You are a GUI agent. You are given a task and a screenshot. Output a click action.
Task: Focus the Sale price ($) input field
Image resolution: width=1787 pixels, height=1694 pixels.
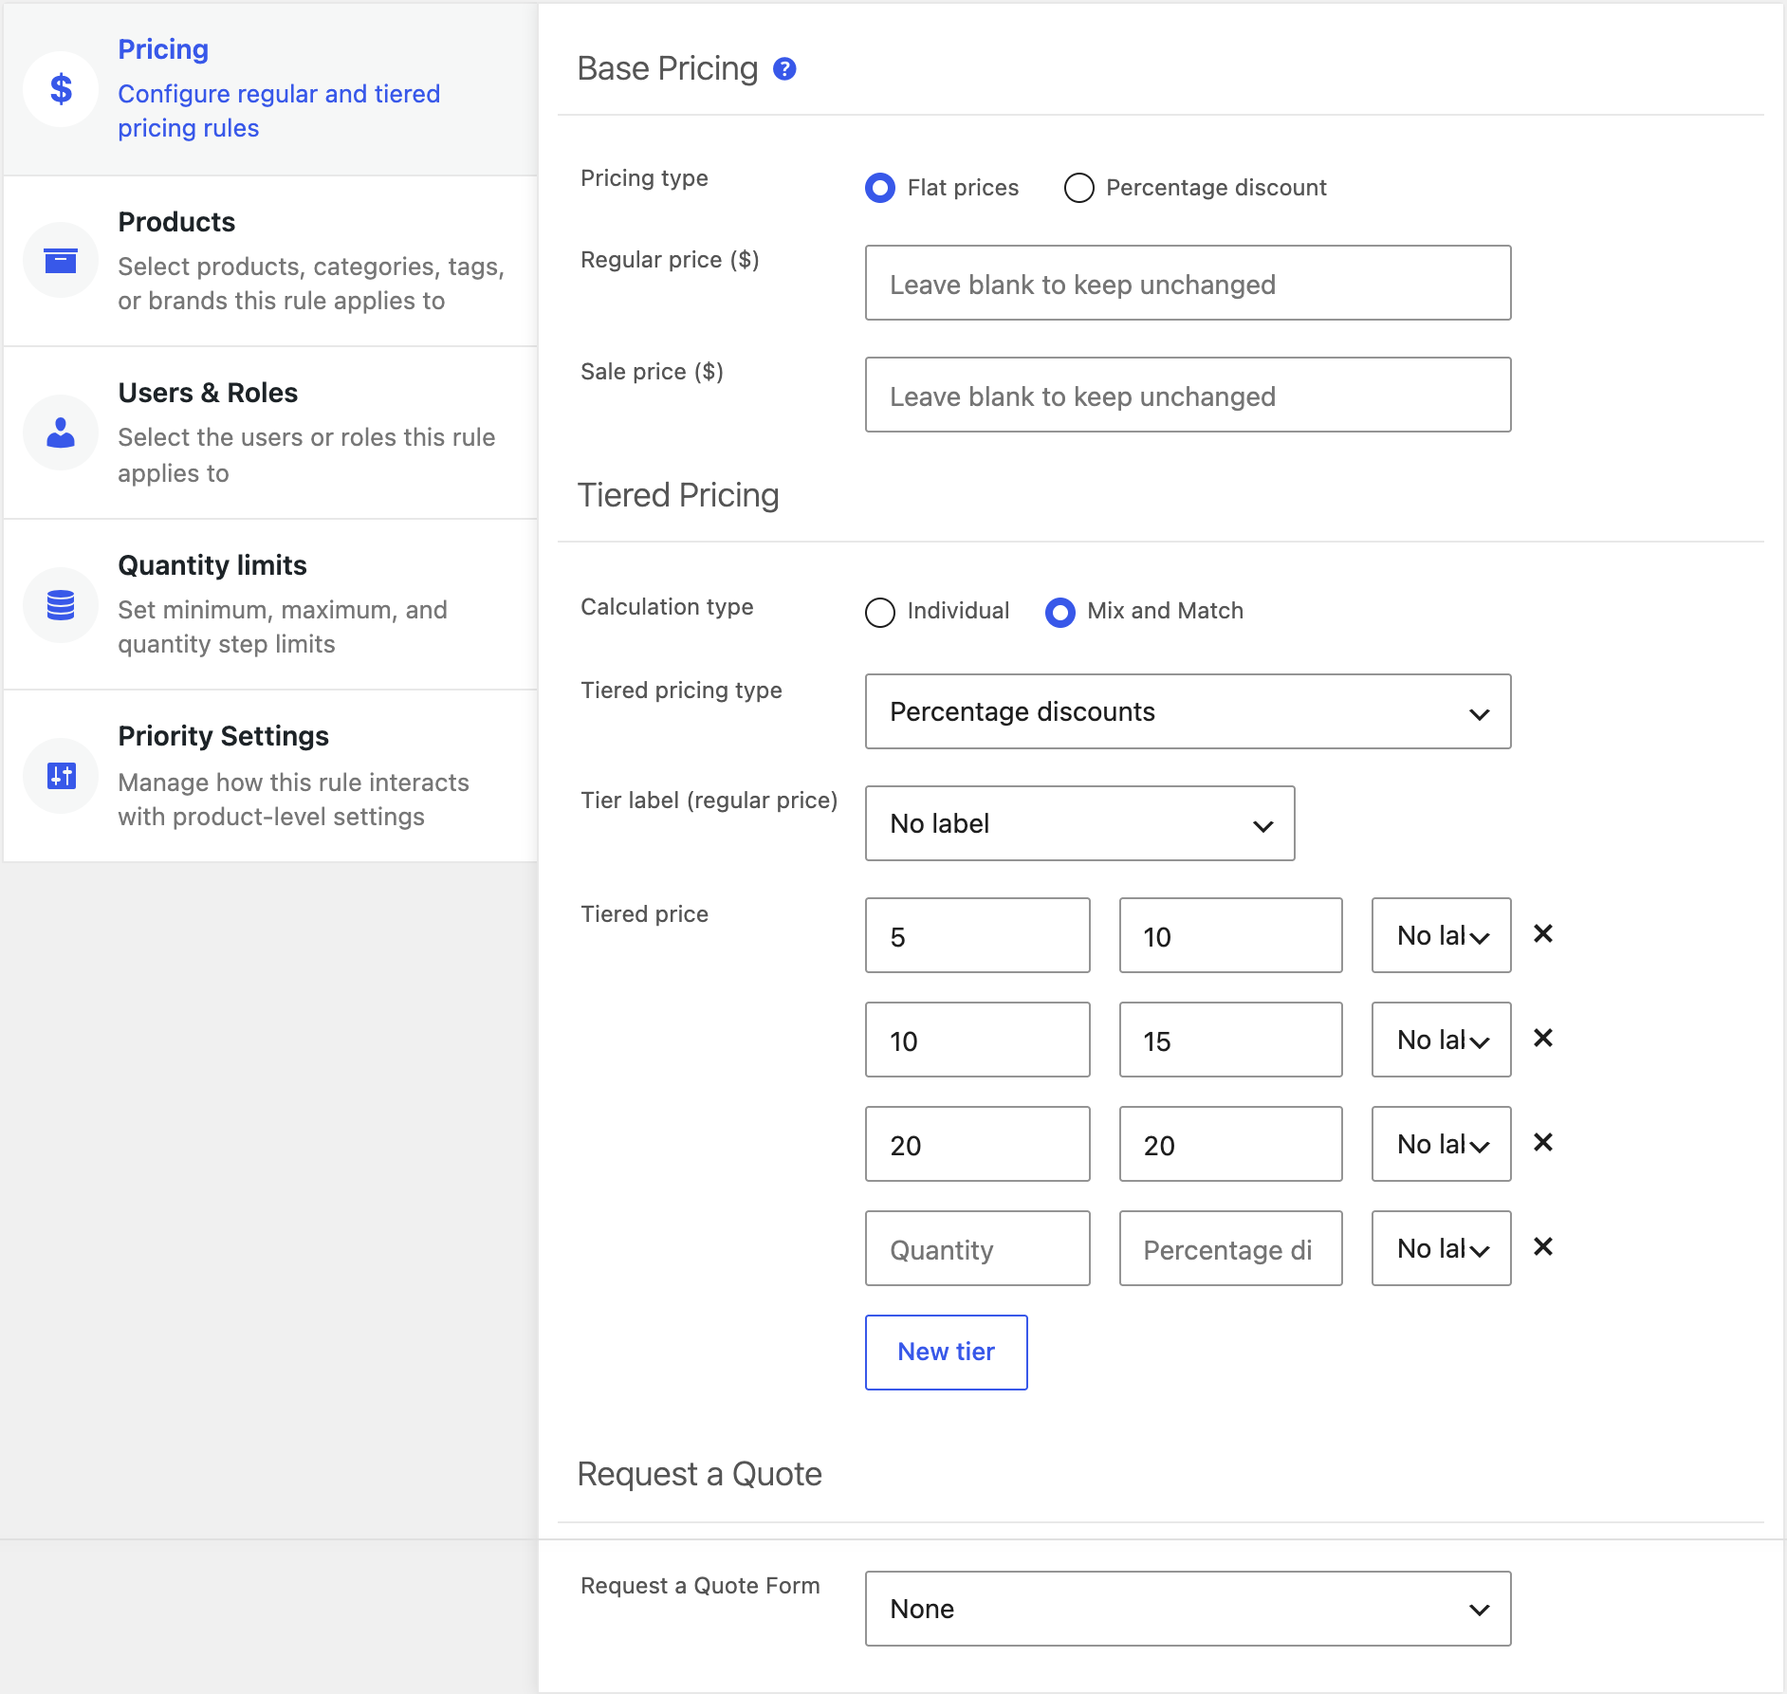pyautogui.click(x=1188, y=395)
